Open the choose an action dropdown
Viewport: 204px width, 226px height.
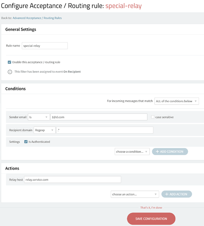tap(135, 194)
